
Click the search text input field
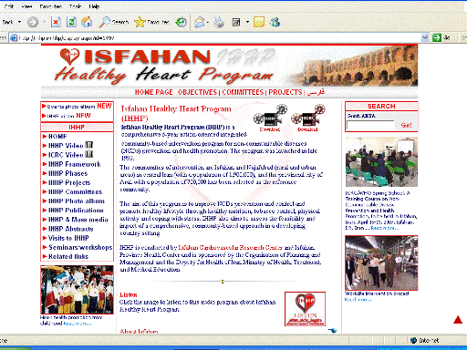click(x=370, y=125)
